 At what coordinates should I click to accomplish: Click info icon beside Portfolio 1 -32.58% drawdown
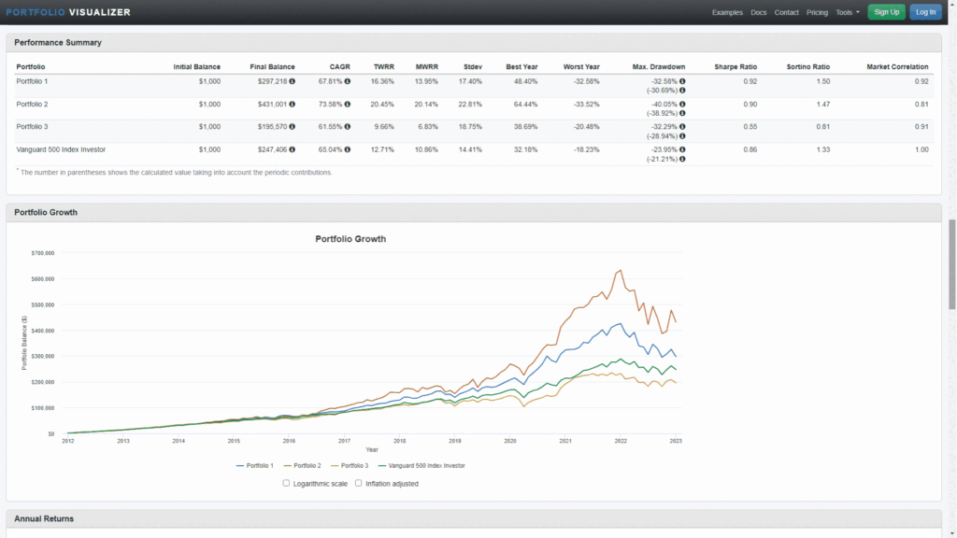[x=682, y=81]
